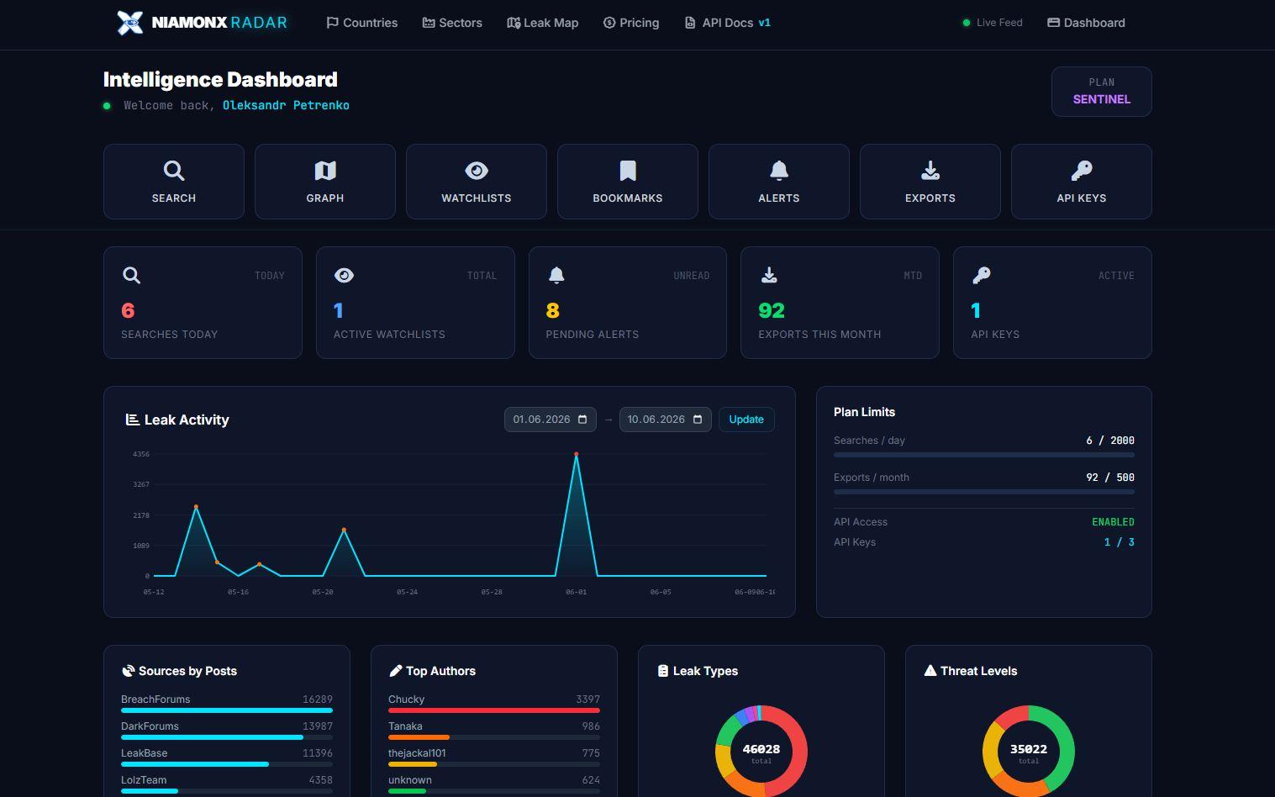
Task: Open the Pricing page
Action: (631, 23)
